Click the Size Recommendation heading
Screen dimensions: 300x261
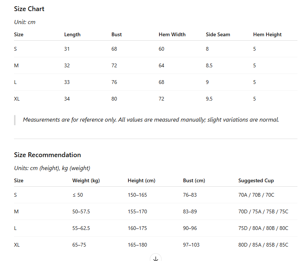[x=47, y=155]
